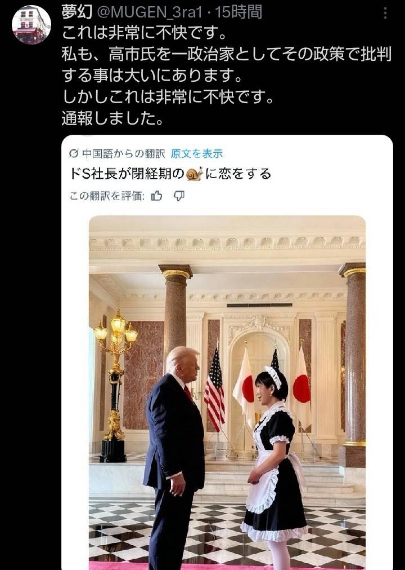Show original text via 原文を表示
405x570 pixels.
click(196, 154)
